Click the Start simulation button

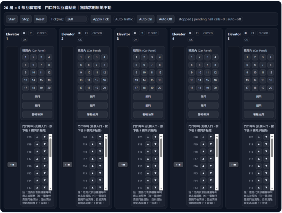click(x=12, y=19)
